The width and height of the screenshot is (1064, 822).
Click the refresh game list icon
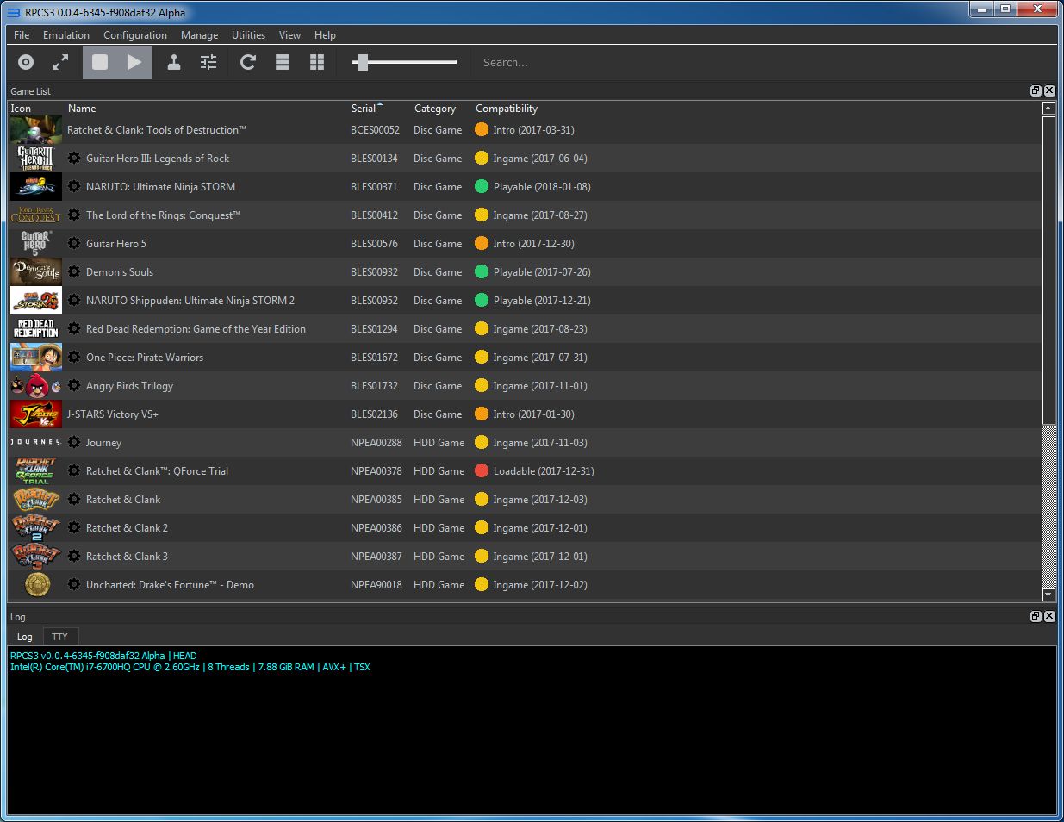coord(248,62)
